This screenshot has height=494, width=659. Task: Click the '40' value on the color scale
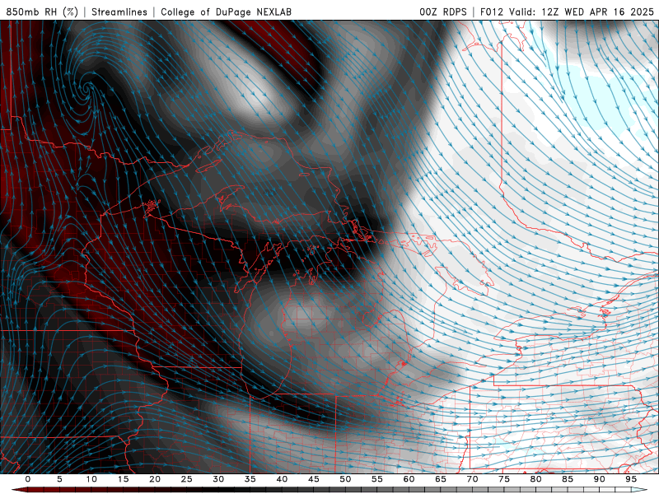click(282, 479)
